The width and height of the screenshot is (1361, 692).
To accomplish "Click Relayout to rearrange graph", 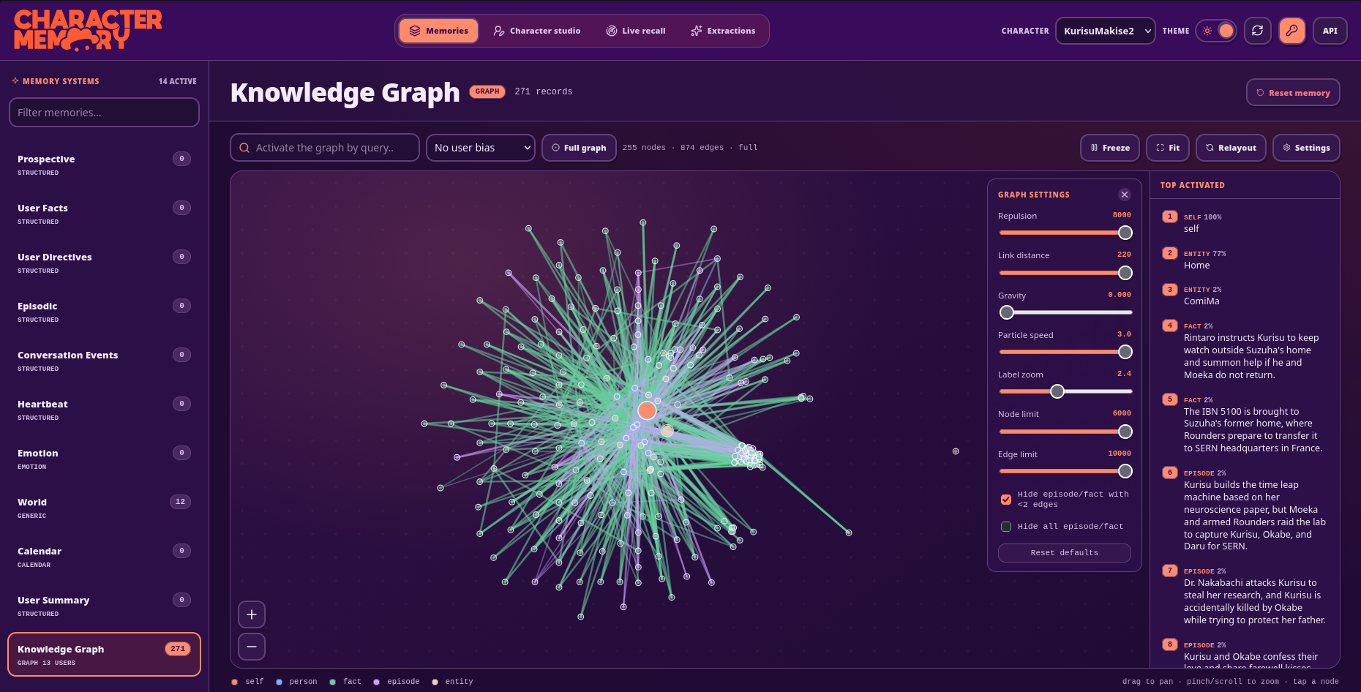I will (1231, 148).
